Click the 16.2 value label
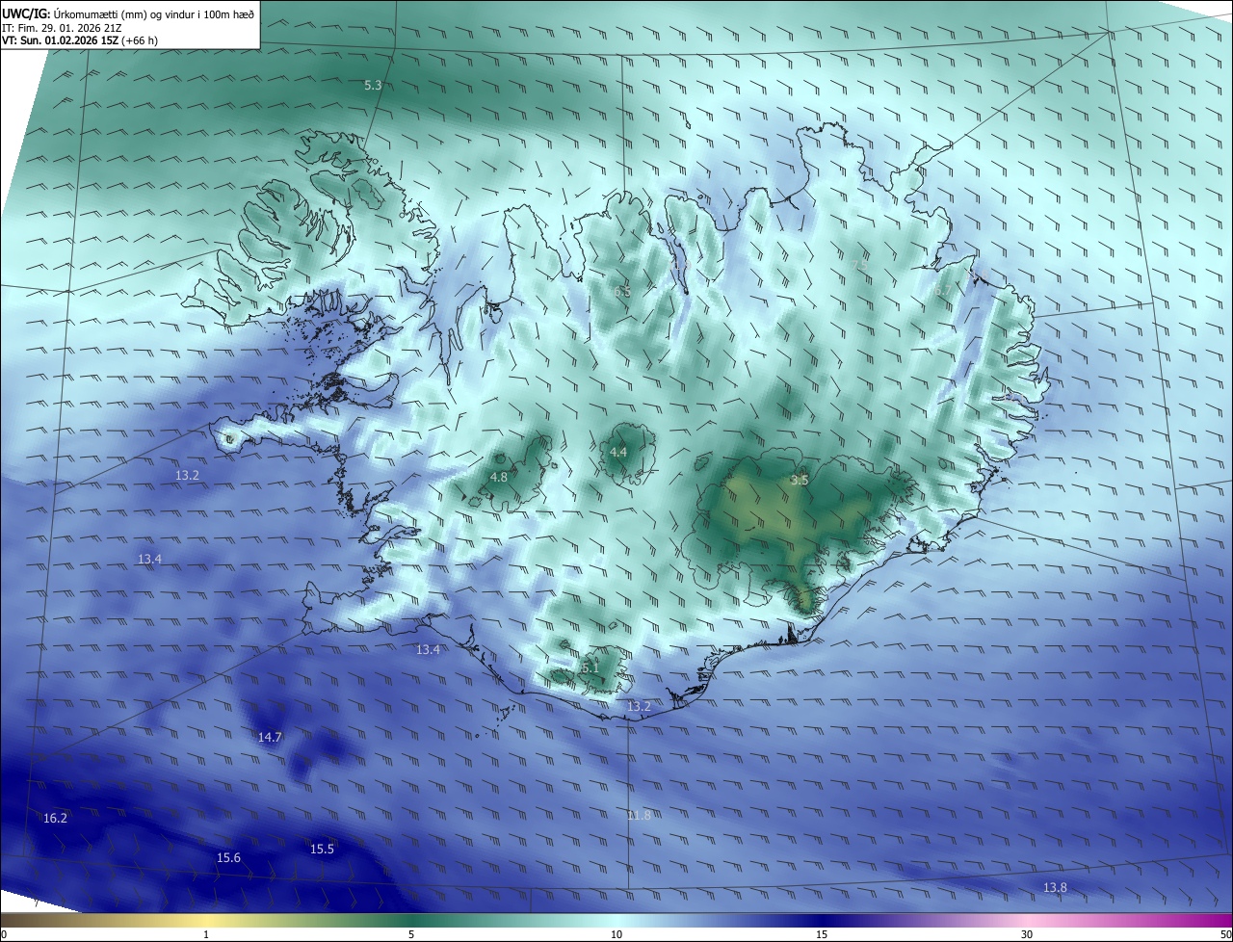1233x942 pixels. pyautogui.click(x=56, y=818)
